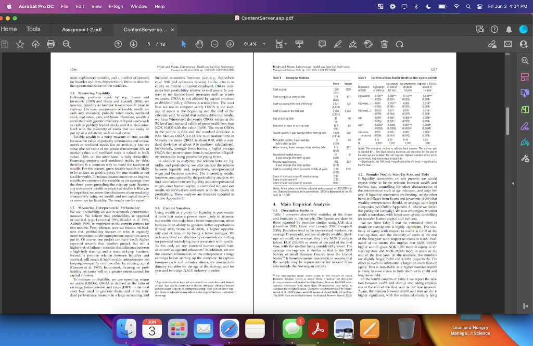Open the page display options dropdown
This screenshot has height=346, width=533.
tap(299, 44)
